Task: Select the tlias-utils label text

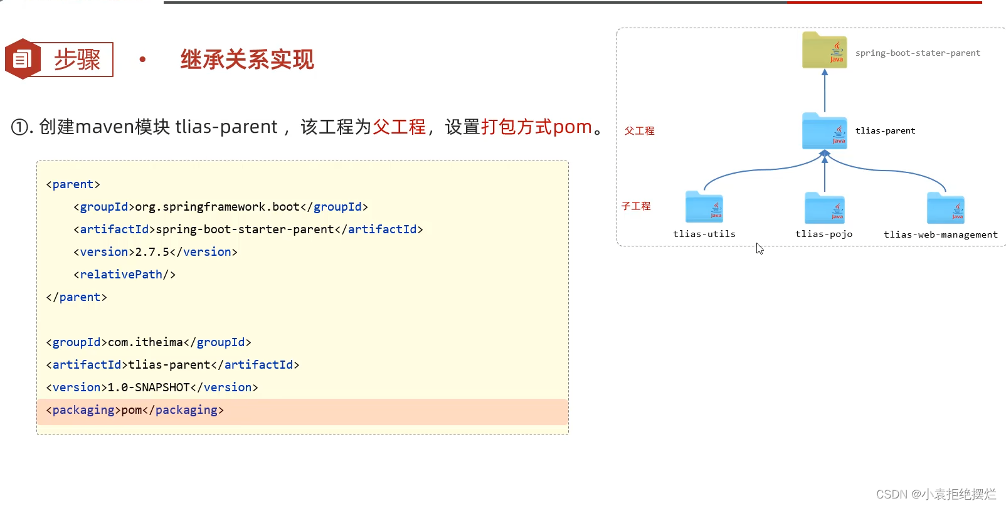Action: (704, 234)
